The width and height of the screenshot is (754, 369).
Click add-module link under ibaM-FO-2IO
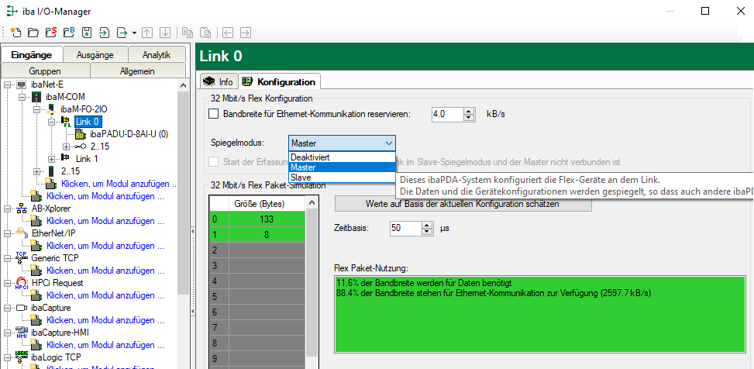(119, 184)
